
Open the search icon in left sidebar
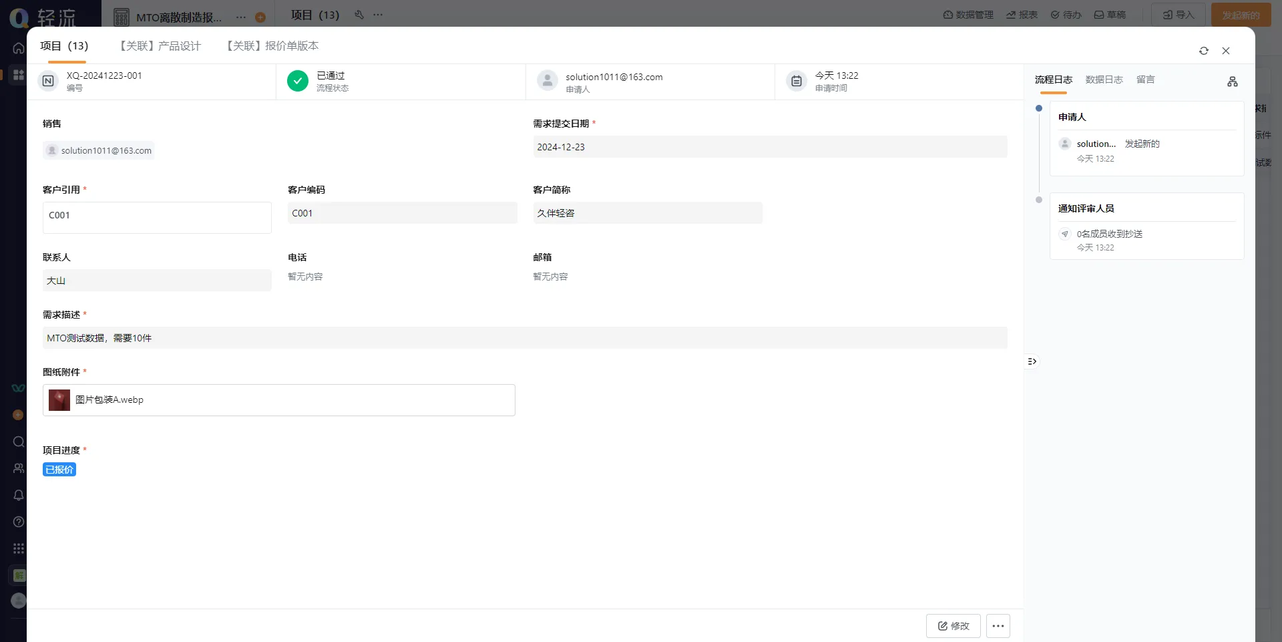[x=18, y=442]
